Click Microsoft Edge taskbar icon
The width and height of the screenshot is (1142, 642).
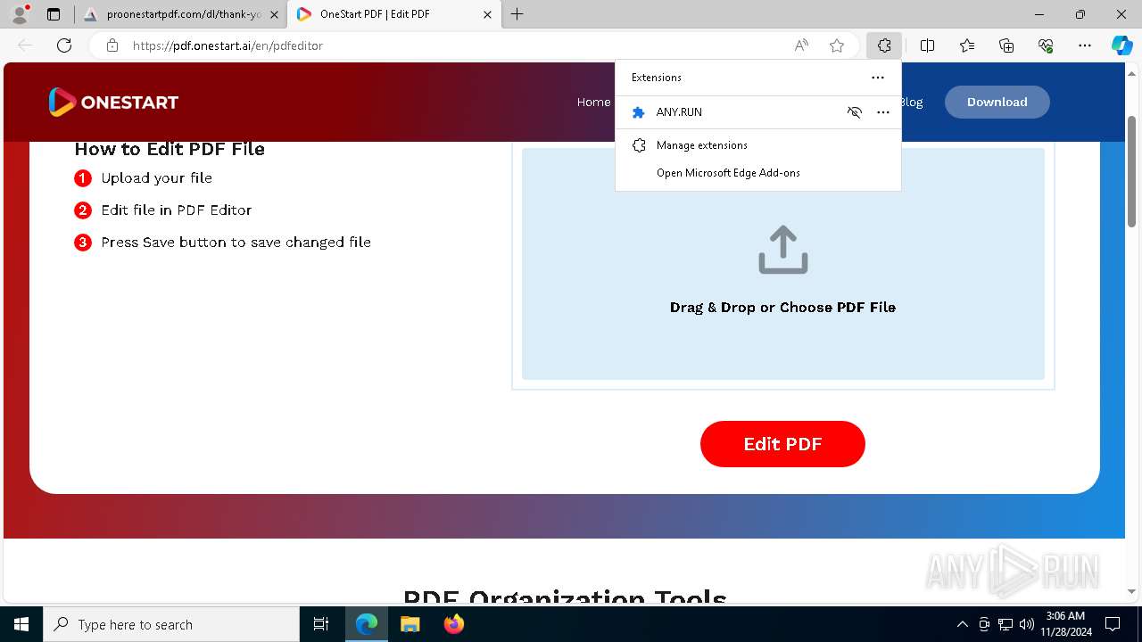[x=367, y=624]
